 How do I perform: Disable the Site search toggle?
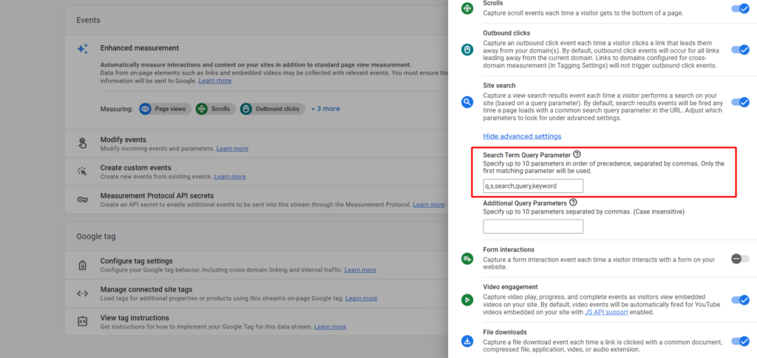click(x=740, y=102)
